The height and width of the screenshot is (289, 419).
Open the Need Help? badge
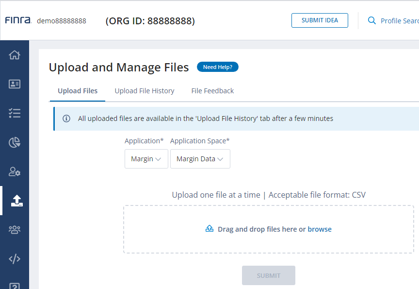click(217, 67)
